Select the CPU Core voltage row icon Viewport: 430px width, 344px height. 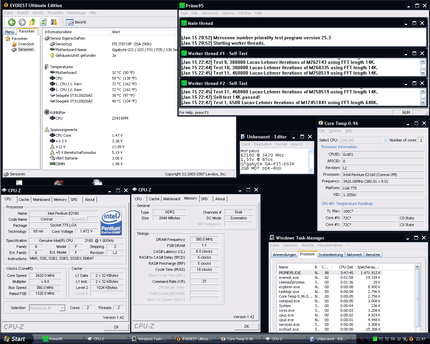(52, 135)
